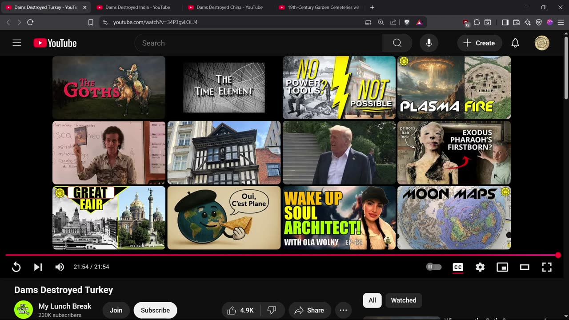Open the man at whiteboard video thumbnail
Screen dimensions: 569x320
pyautogui.click(x=109, y=152)
